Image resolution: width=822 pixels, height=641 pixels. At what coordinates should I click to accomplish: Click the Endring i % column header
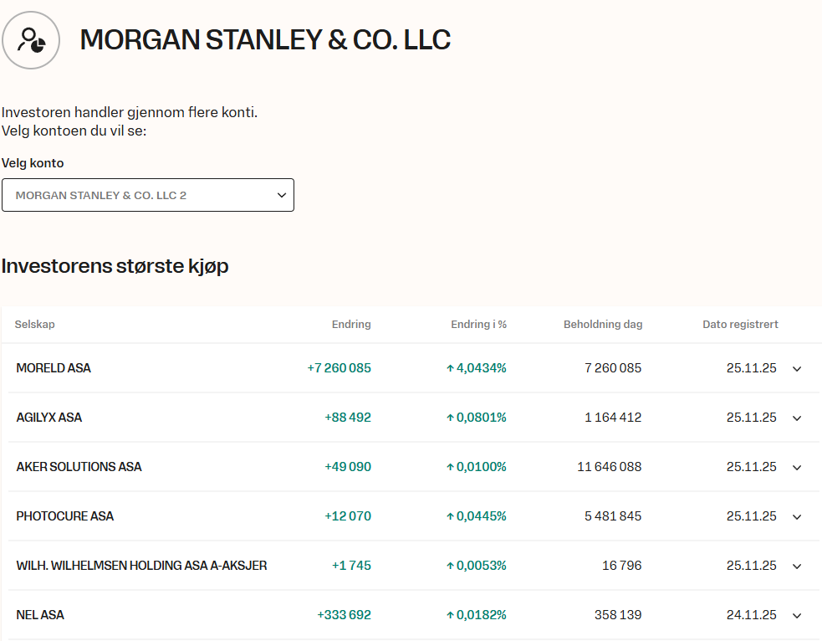pyautogui.click(x=478, y=325)
